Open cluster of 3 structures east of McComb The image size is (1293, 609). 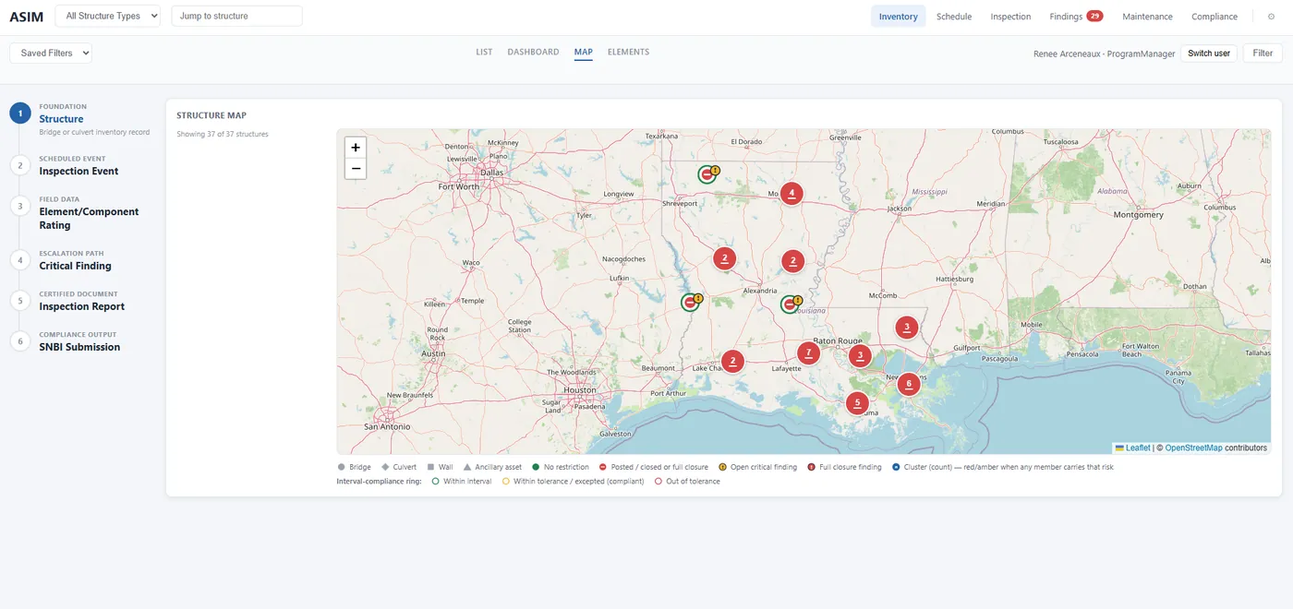click(907, 327)
